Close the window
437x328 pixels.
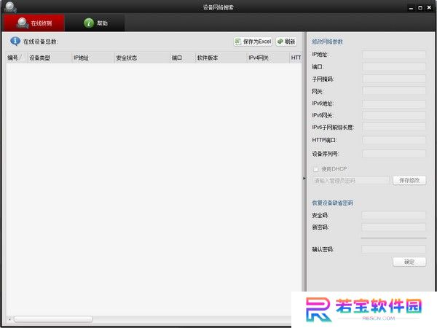coord(429,8)
